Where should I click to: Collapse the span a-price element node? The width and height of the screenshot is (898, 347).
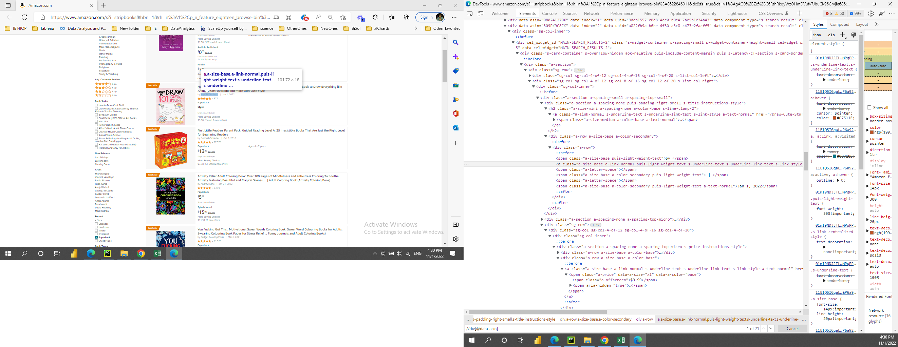pyautogui.click(x=566, y=274)
